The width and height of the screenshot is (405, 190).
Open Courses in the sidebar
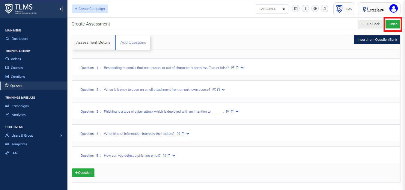[x=16, y=68]
